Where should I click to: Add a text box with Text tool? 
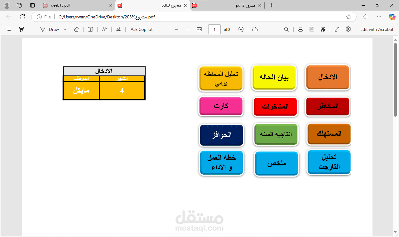90,29
